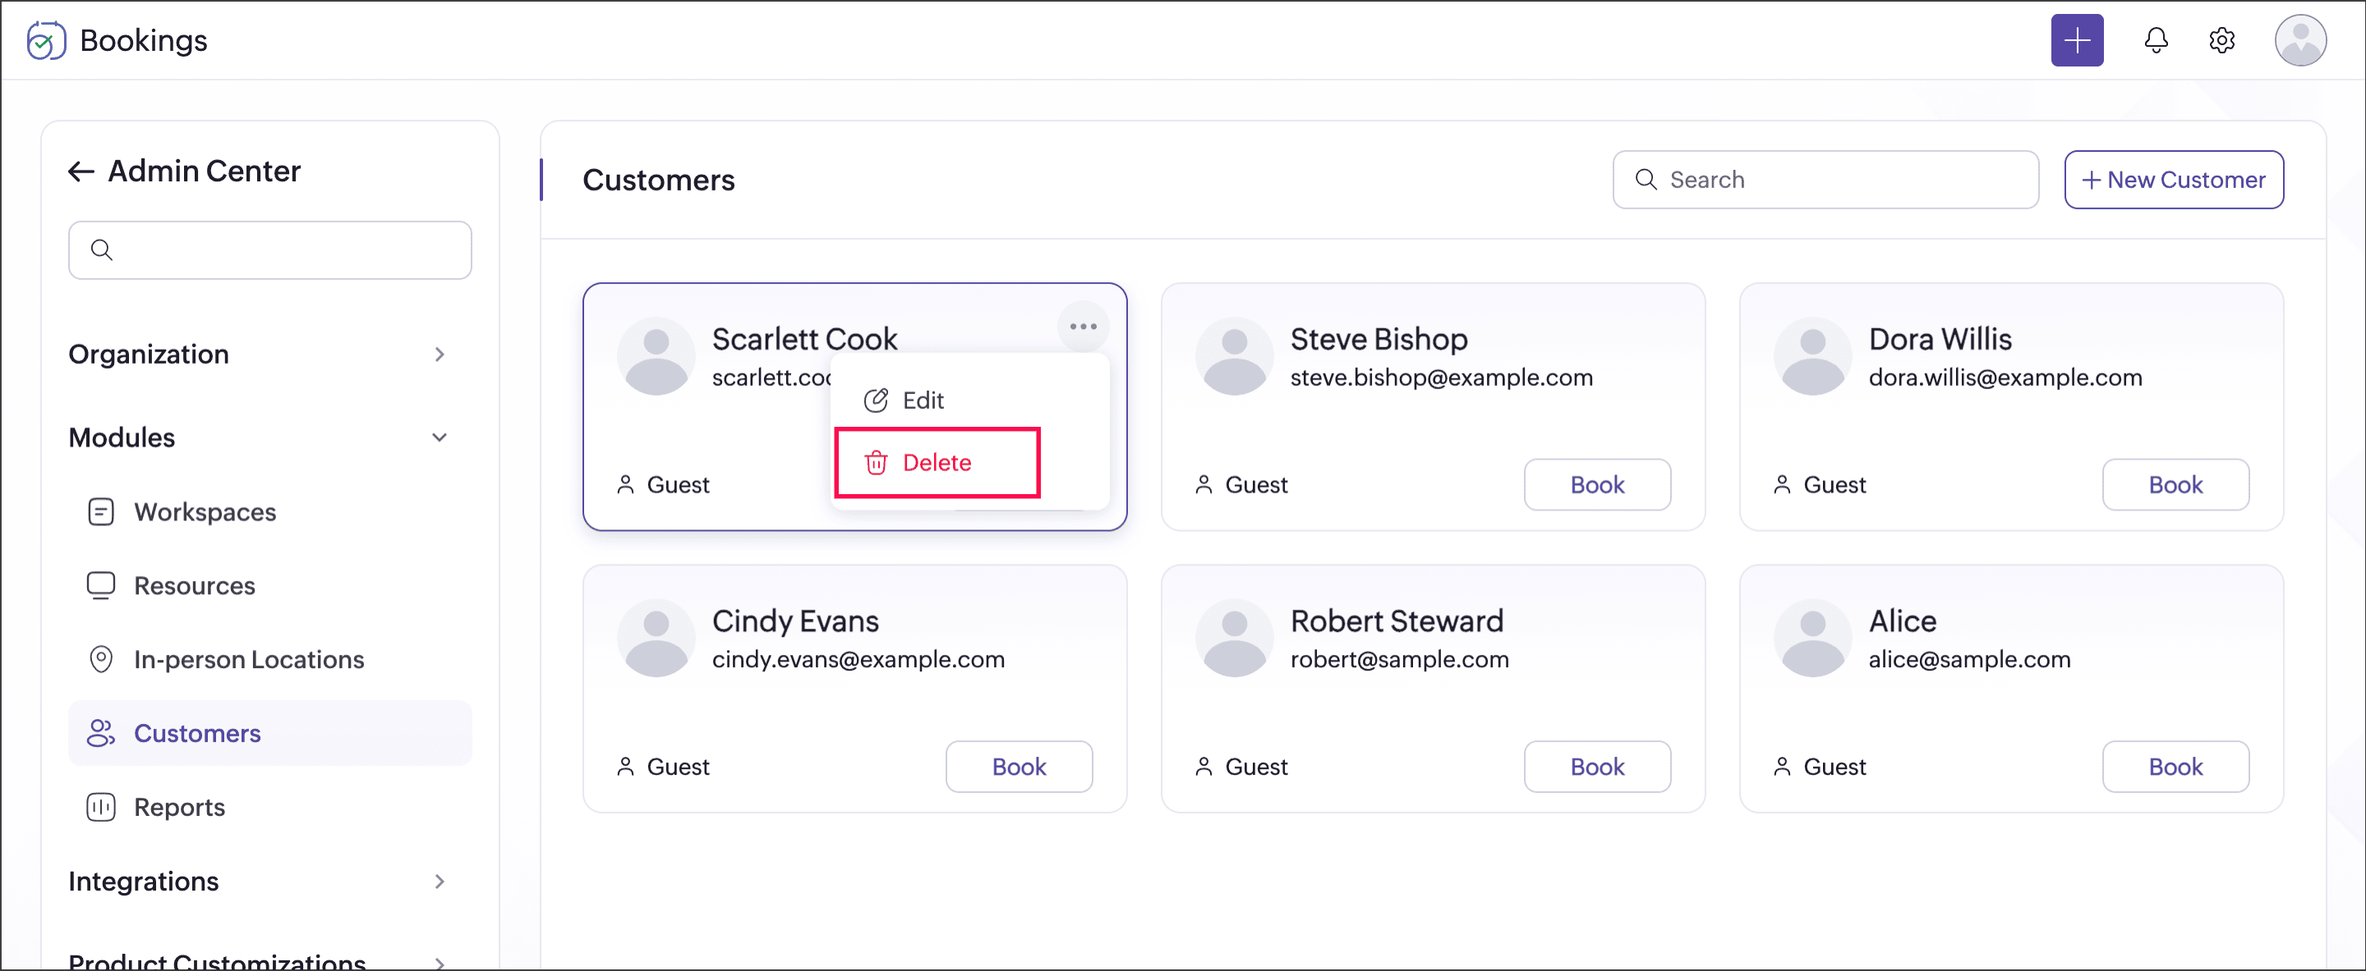Click the pencil icon next to Edit
This screenshot has width=2366, height=971.
[877, 401]
